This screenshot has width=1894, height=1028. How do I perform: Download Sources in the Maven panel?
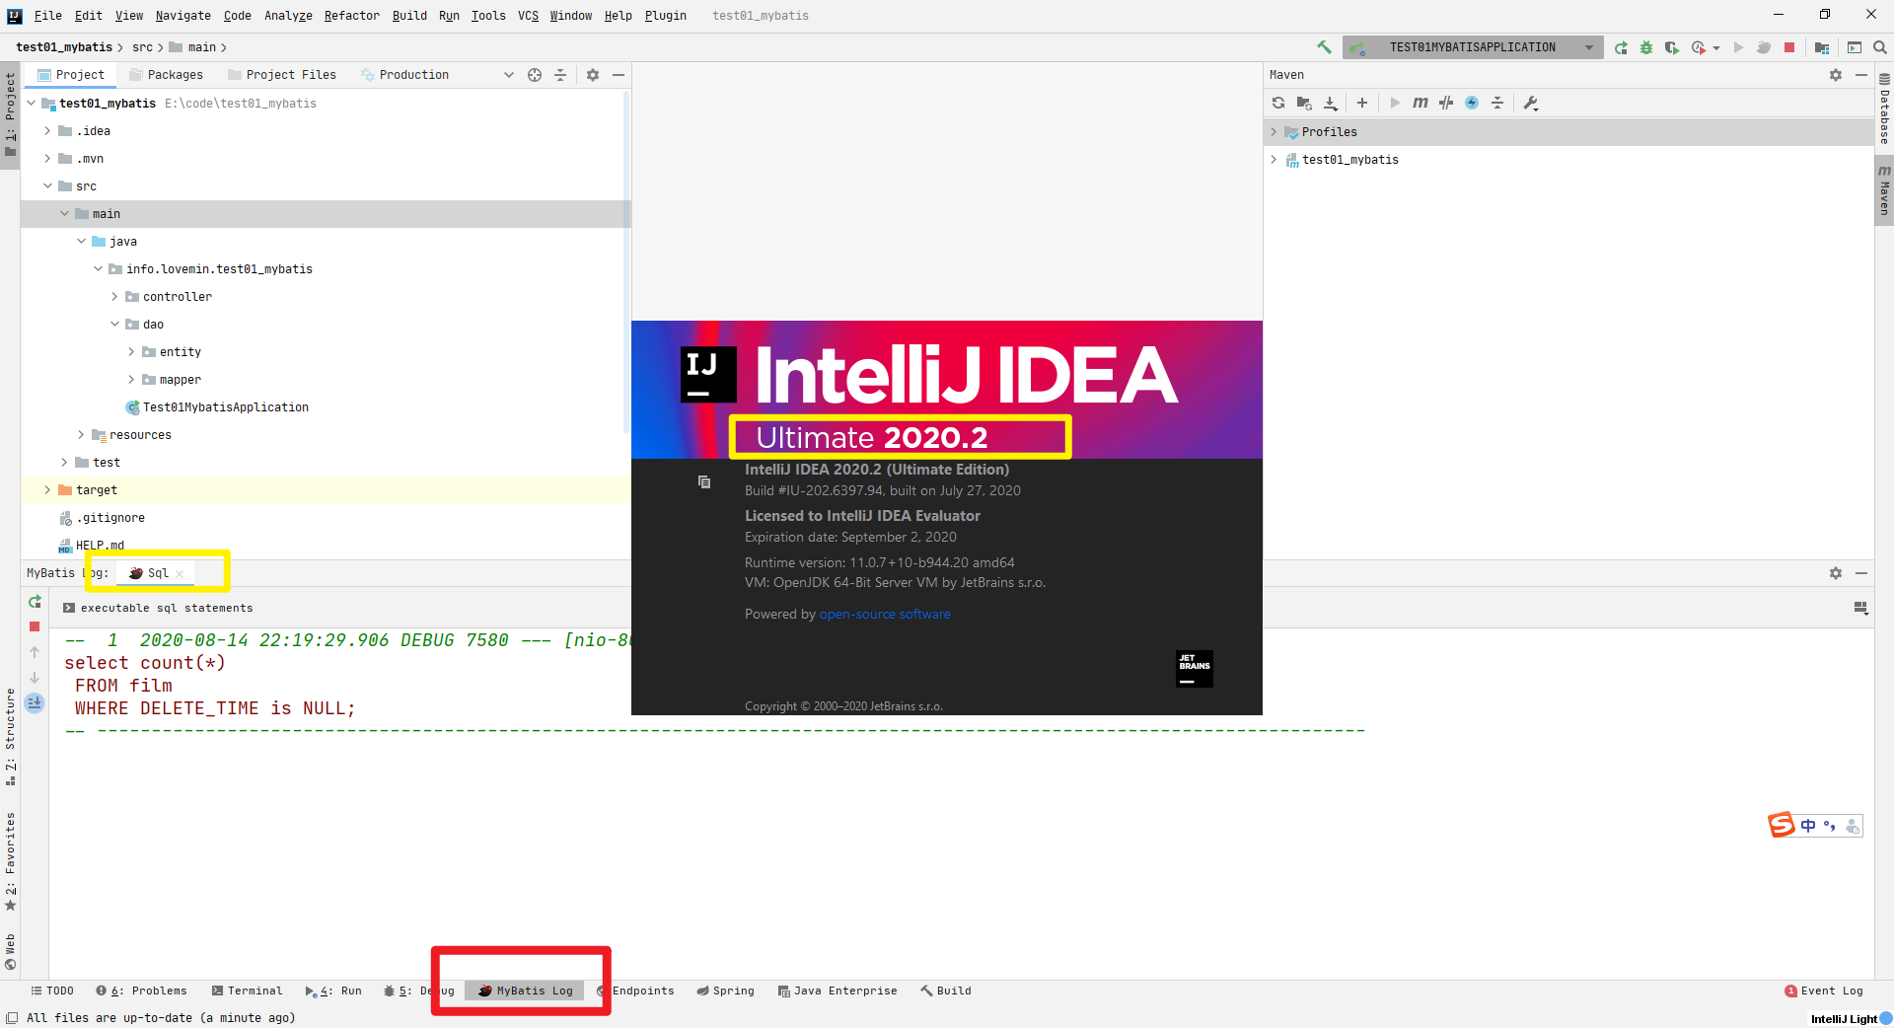[1330, 103]
